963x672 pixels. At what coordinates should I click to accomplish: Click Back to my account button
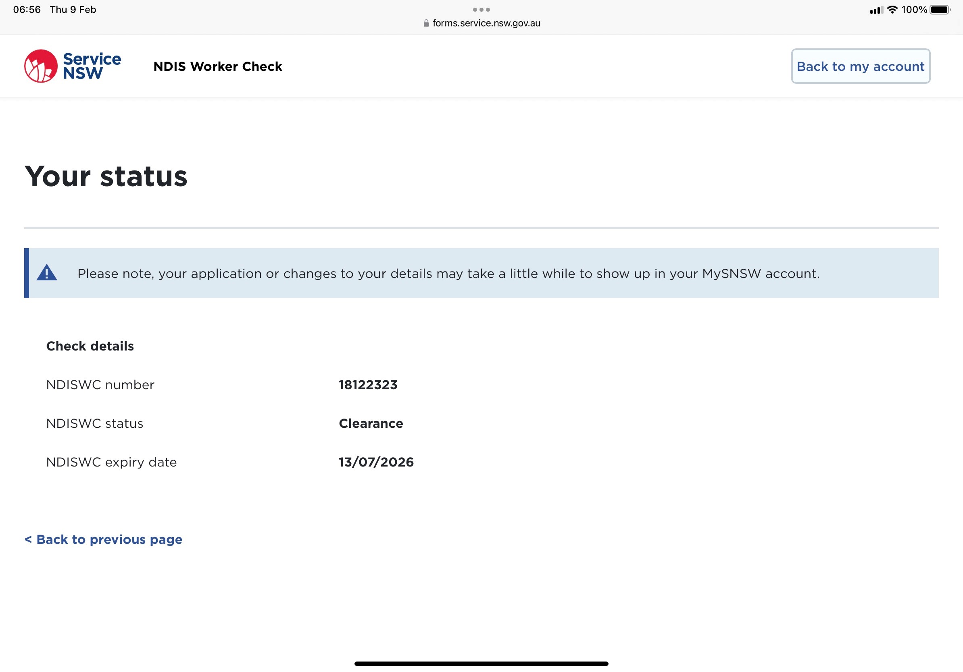click(x=860, y=66)
